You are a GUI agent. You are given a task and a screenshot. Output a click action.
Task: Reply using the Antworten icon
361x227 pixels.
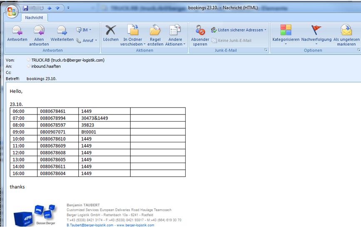pos(17,34)
